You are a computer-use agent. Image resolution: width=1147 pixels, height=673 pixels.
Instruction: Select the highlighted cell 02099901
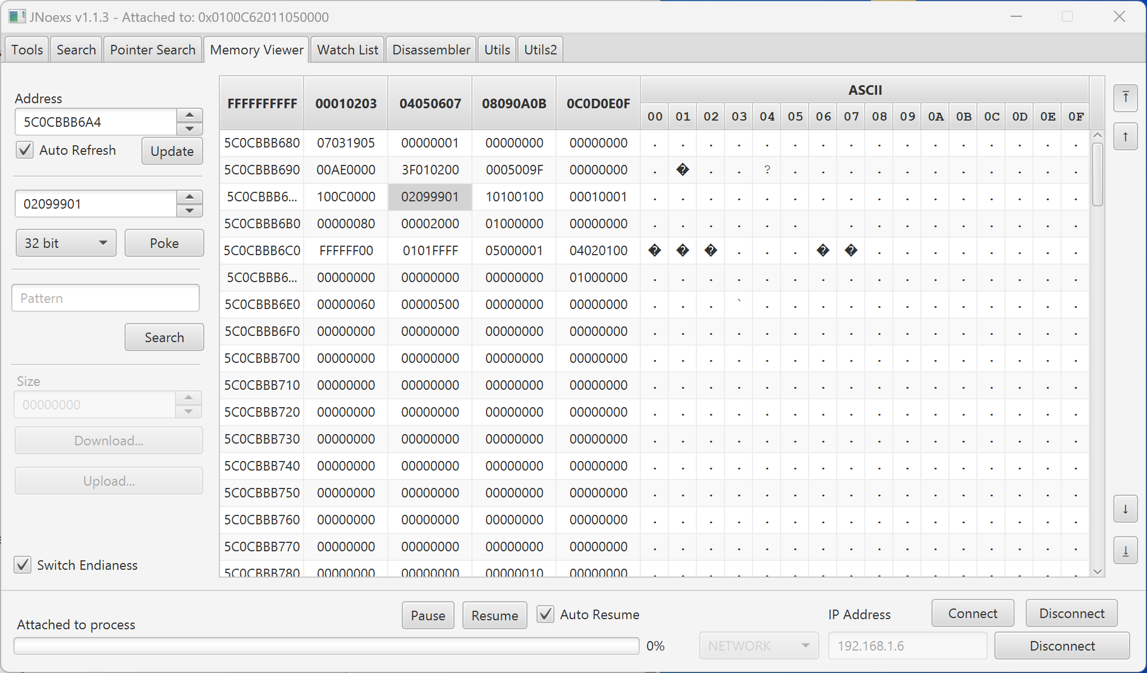430,197
